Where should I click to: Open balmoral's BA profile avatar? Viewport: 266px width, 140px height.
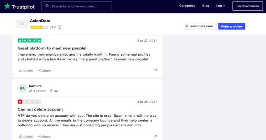click(x=23, y=88)
